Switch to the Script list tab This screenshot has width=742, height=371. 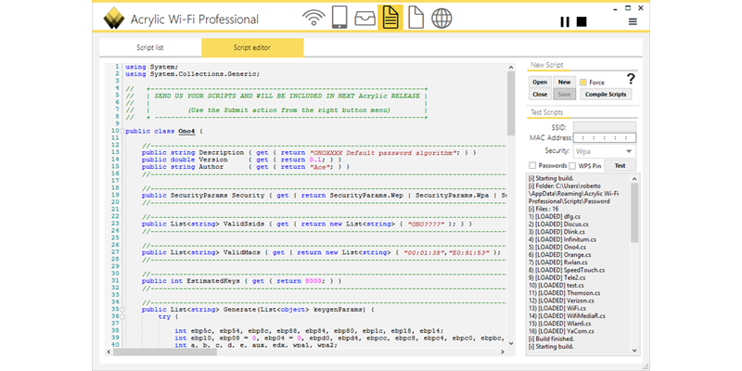tap(150, 46)
